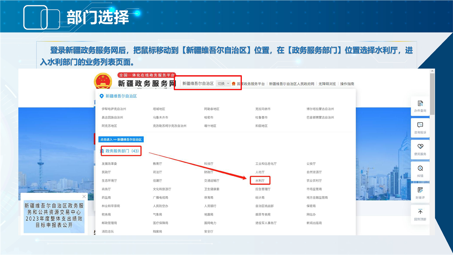Viewport: 453px width, 255px height.
Task: Click the 回到顶部 back-to-top arrow
Action: [x=420, y=212]
